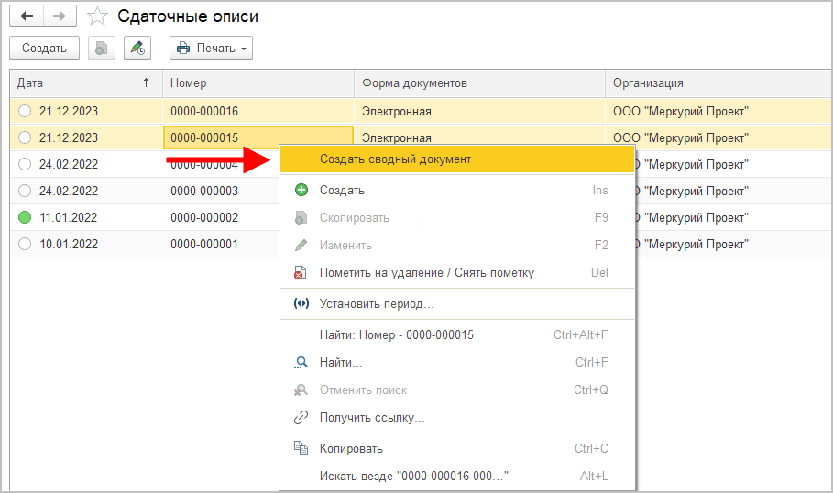833x493 pixels.
Task: Click the back navigation arrow
Action: (27, 16)
